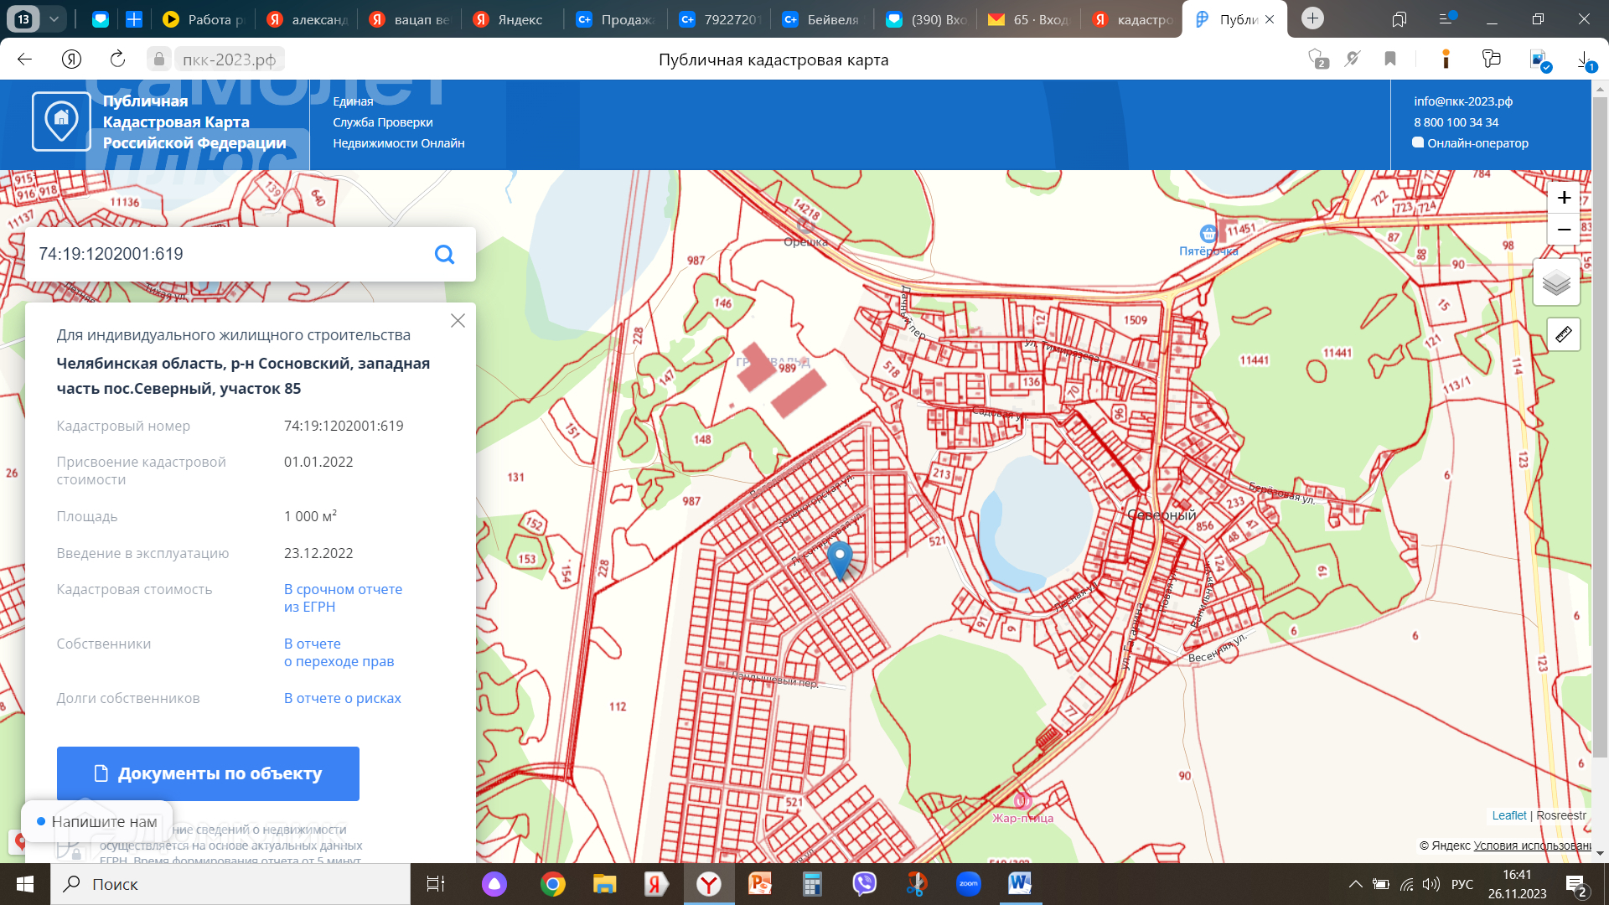The height and width of the screenshot is (905, 1609).
Task: Zoom out on the map
Action: pyautogui.click(x=1563, y=230)
